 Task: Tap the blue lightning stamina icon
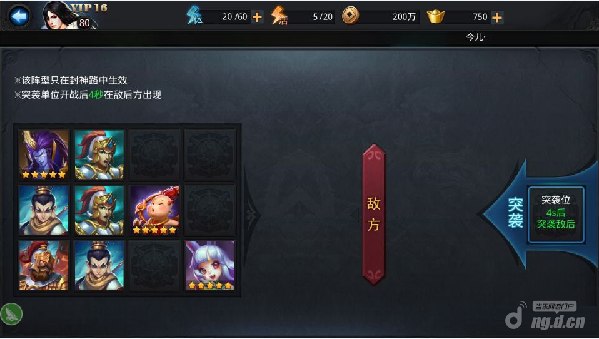[x=194, y=16]
